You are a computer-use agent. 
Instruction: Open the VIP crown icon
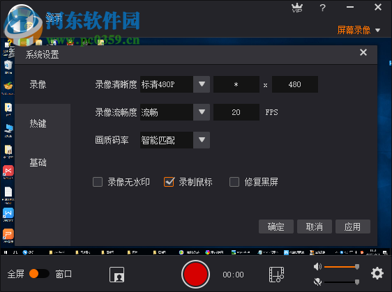point(297,8)
